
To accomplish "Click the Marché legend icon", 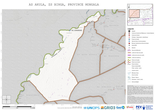I will pyautogui.click(x=129, y=48).
